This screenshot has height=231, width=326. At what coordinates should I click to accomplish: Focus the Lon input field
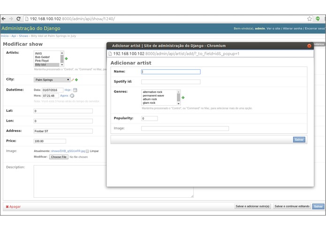[63, 121]
